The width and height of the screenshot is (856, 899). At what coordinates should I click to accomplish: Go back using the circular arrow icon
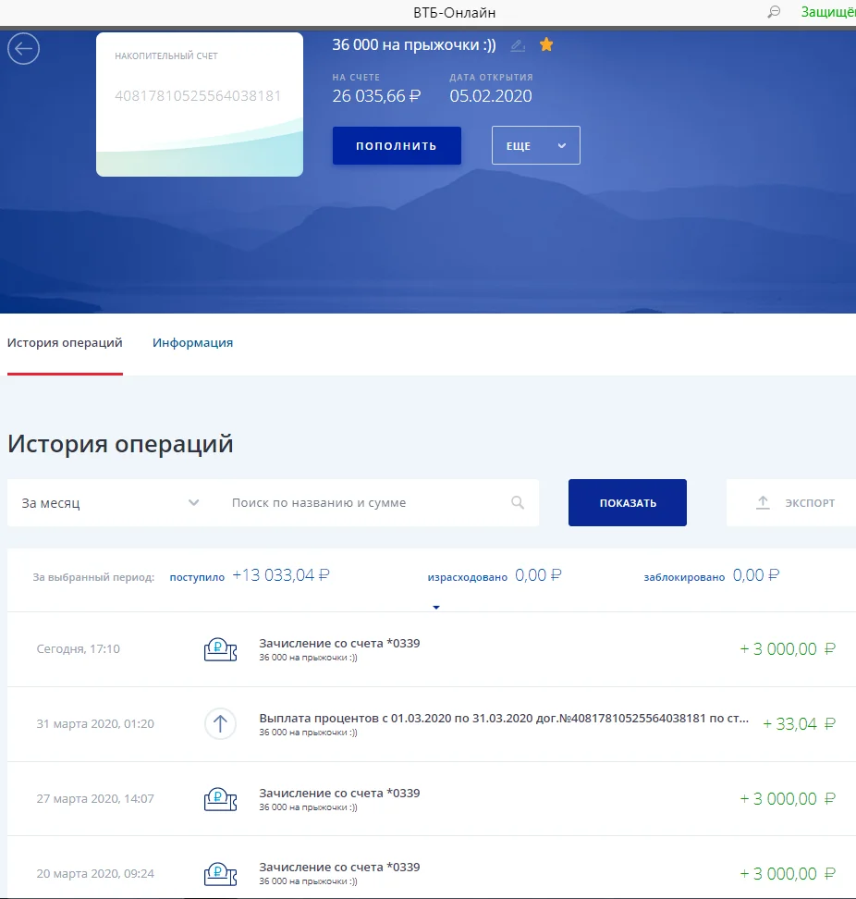pyautogui.click(x=23, y=49)
